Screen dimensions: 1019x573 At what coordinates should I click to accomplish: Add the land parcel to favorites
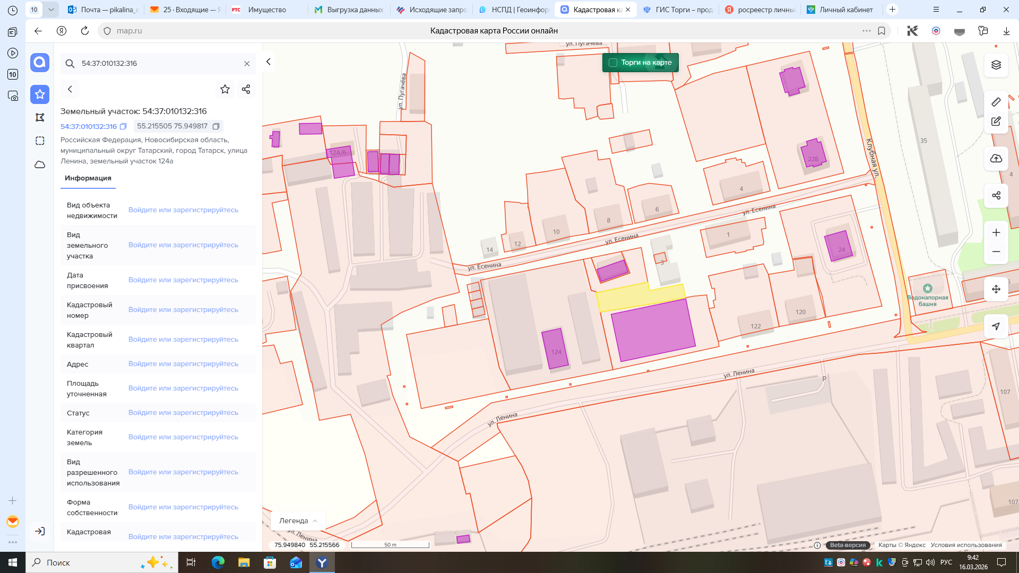225,89
